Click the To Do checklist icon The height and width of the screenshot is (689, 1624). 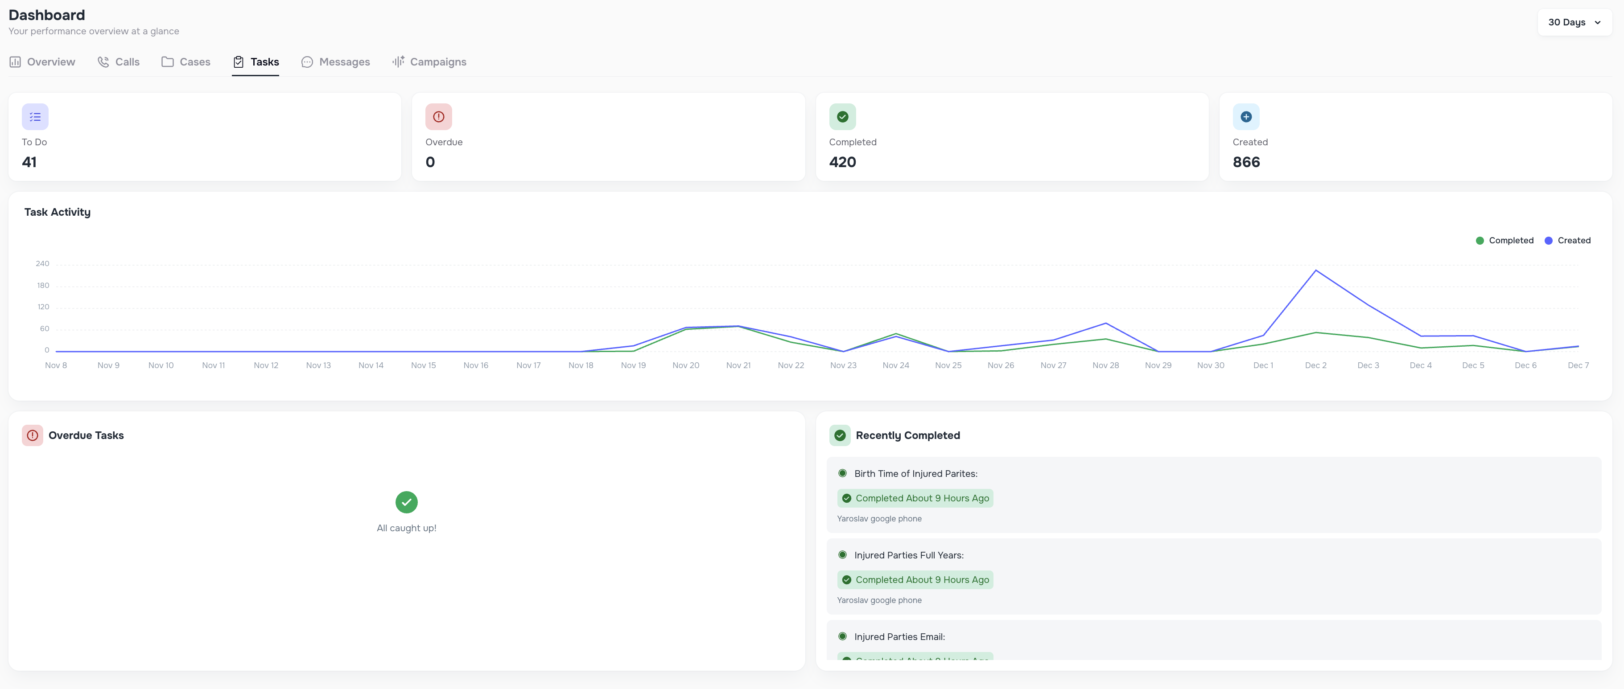(35, 117)
